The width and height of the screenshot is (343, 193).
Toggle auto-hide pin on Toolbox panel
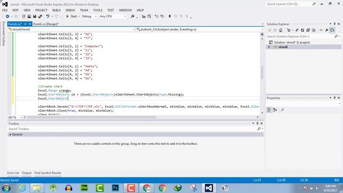point(257,123)
